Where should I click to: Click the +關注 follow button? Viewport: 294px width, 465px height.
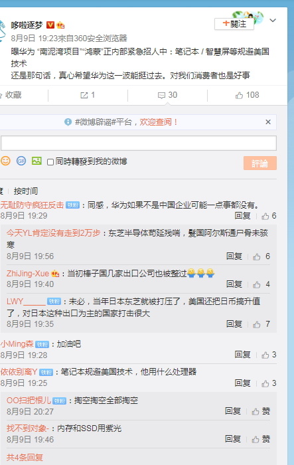(234, 24)
